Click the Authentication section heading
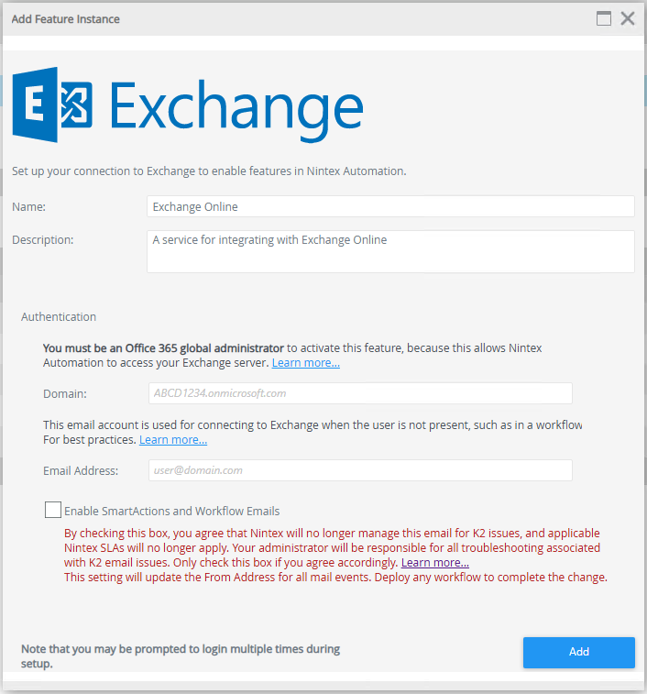The image size is (647, 694). click(59, 317)
